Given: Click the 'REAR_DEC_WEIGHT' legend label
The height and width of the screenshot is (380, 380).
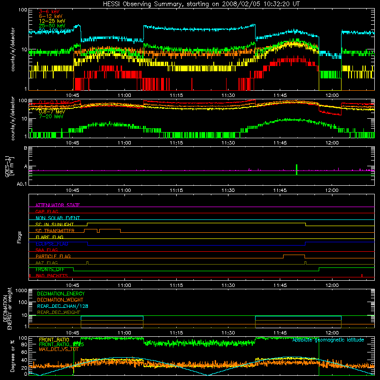Looking at the screenshot, I should click(x=58, y=313).
